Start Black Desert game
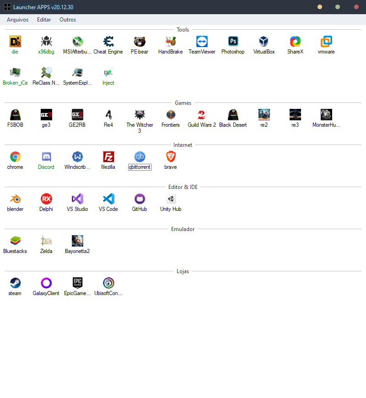 point(233,114)
